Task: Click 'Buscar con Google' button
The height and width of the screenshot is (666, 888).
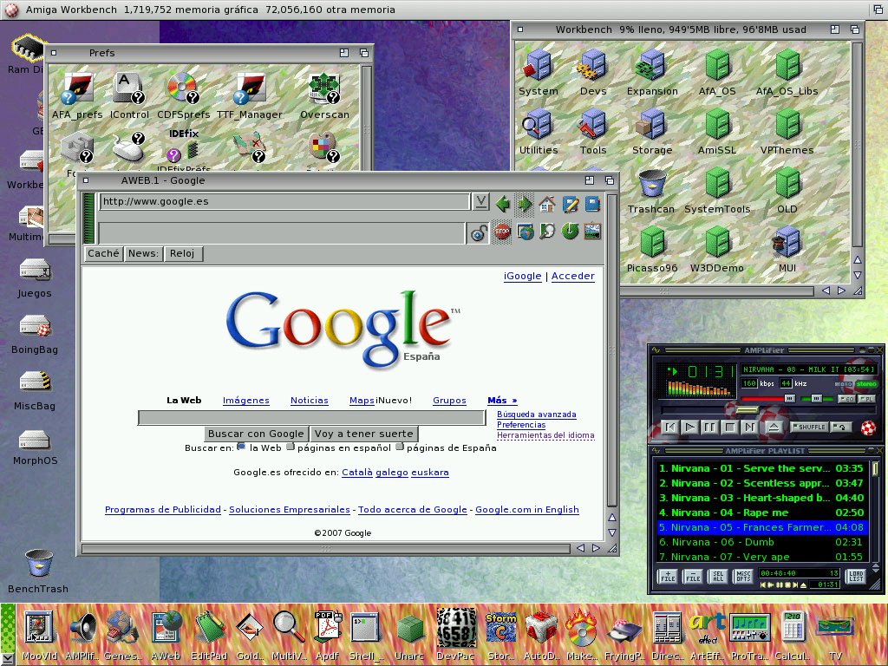Action: (256, 434)
